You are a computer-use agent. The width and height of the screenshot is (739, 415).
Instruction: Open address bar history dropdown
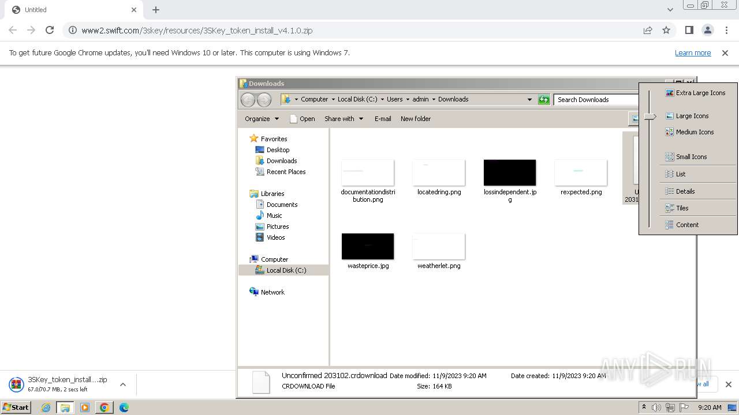click(529, 100)
